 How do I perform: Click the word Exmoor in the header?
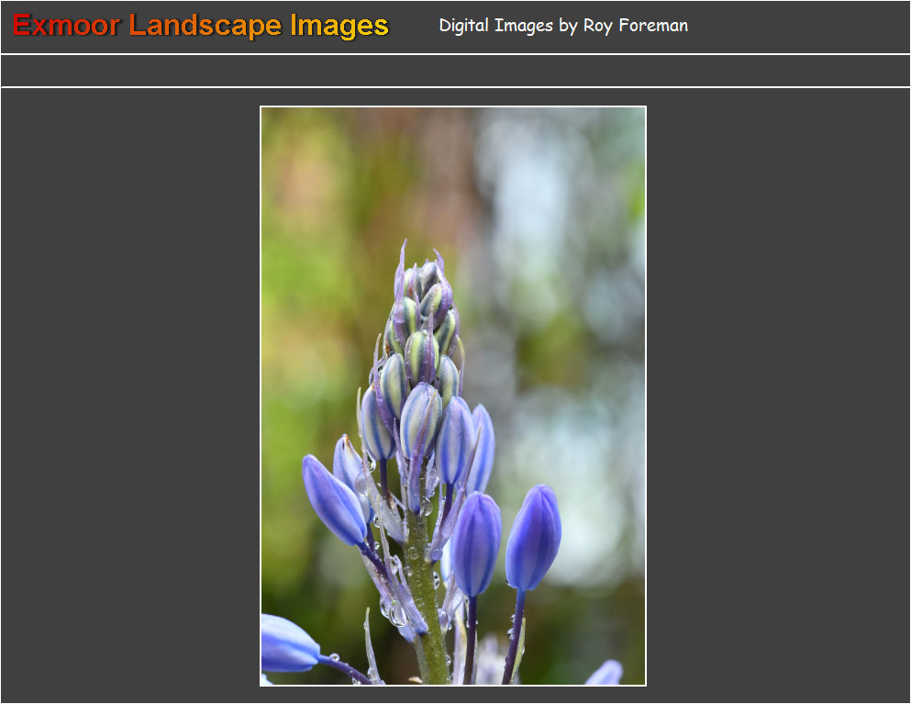66,26
